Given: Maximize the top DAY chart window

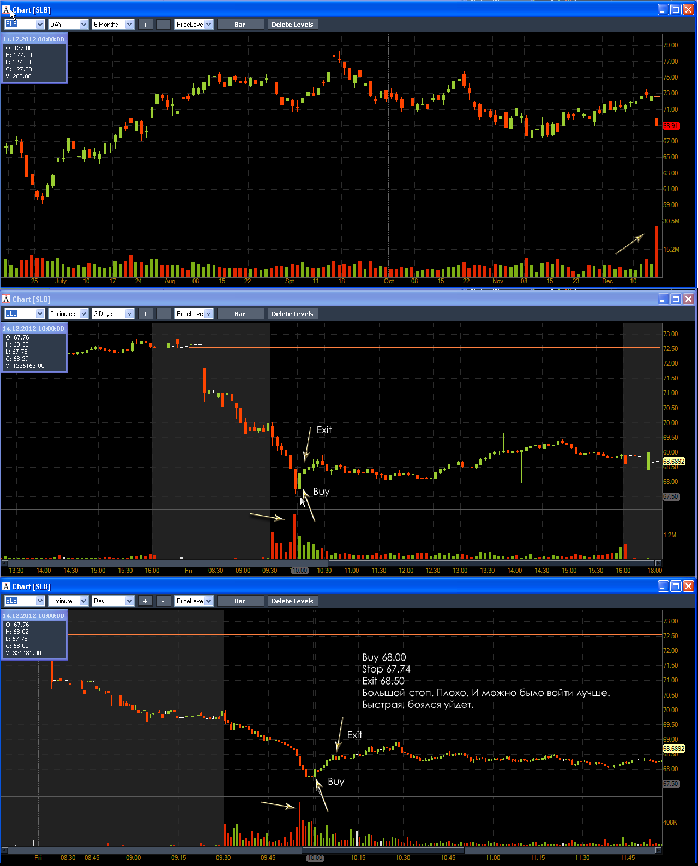Looking at the screenshot, I should point(676,10).
